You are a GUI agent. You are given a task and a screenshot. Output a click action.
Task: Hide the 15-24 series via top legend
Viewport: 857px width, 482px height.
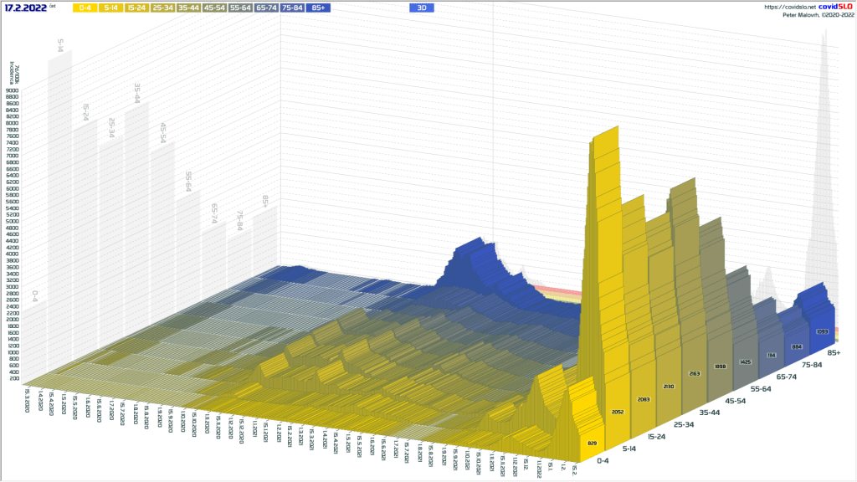pos(137,8)
